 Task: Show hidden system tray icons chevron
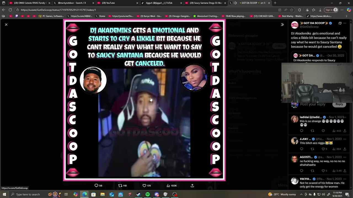301,194
